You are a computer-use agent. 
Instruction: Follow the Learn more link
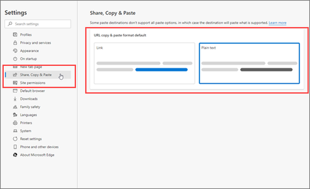(278, 22)
